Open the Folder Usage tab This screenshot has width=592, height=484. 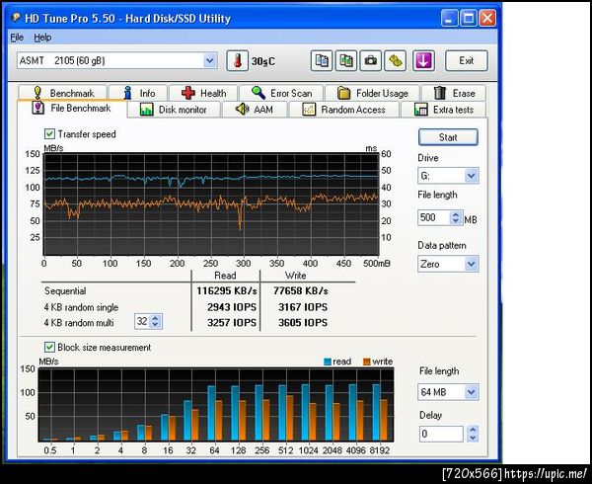[372, 93]
